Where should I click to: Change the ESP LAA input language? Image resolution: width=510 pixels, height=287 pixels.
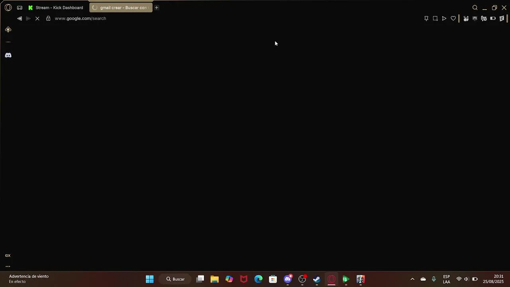tap(447, 279)
